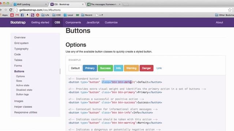Open the Apps bookmark shortcut
The image size is (234, 131).
pos(4,15)
